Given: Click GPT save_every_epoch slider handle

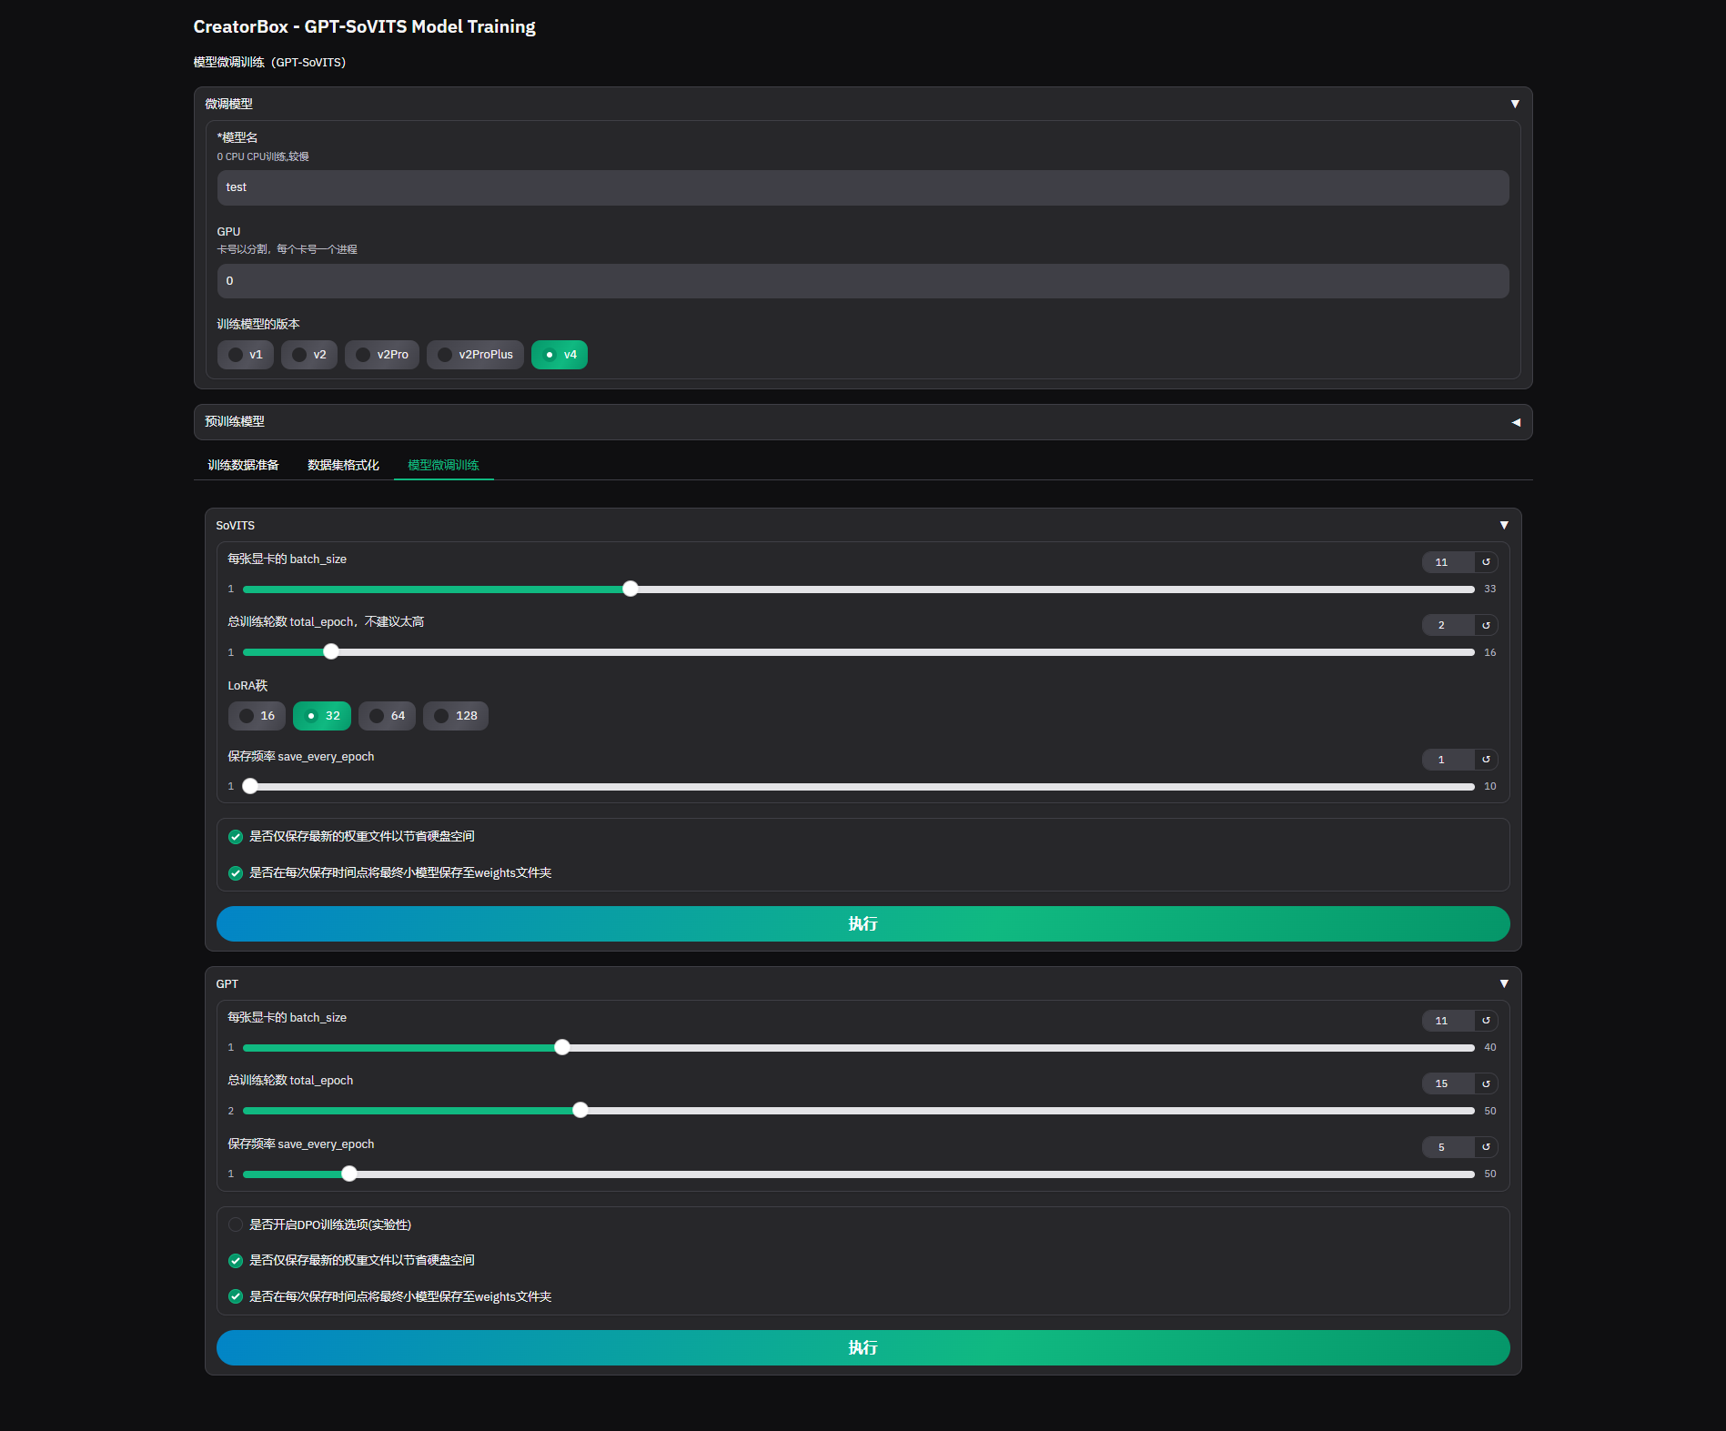Looking at the screenshot, I should click(349, 1174).
